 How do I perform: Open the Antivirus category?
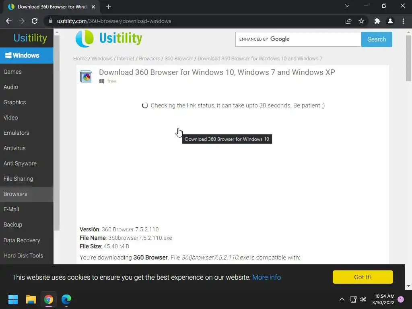click(27, 148)
